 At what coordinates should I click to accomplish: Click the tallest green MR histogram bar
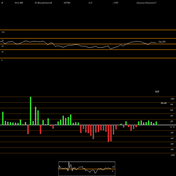(31, 111)
